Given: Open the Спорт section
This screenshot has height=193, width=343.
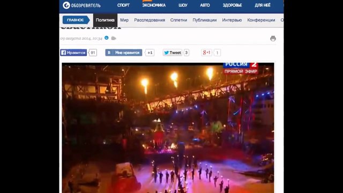Looking at the screenshot, I should coord(123,5).
